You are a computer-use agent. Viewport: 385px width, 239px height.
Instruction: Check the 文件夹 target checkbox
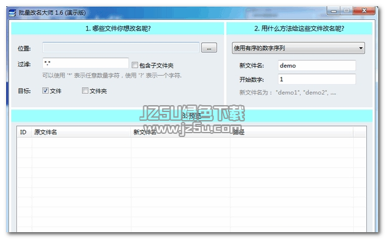click(x=85, y=90)
